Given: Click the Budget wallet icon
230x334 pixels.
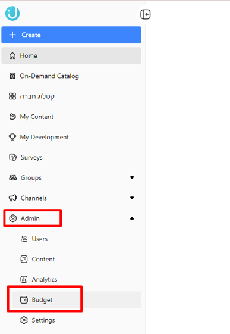Looking at the screenshot, I should tap(24, 300).
